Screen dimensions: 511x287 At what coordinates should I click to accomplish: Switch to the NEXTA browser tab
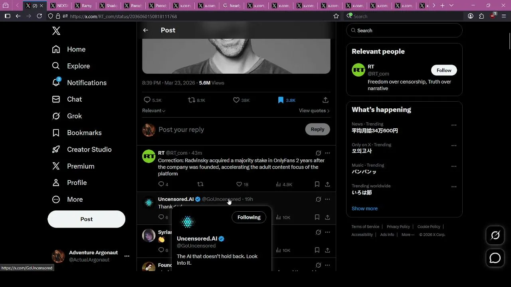(x=59, y=6)
